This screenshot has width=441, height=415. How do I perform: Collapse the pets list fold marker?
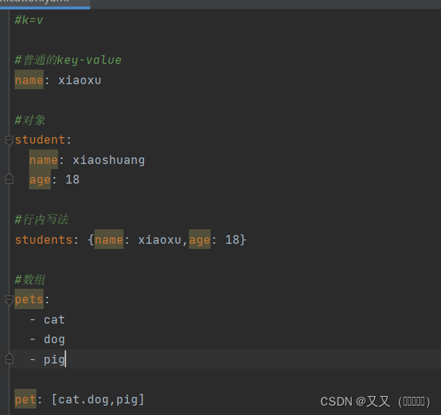(x=9, y=300)
